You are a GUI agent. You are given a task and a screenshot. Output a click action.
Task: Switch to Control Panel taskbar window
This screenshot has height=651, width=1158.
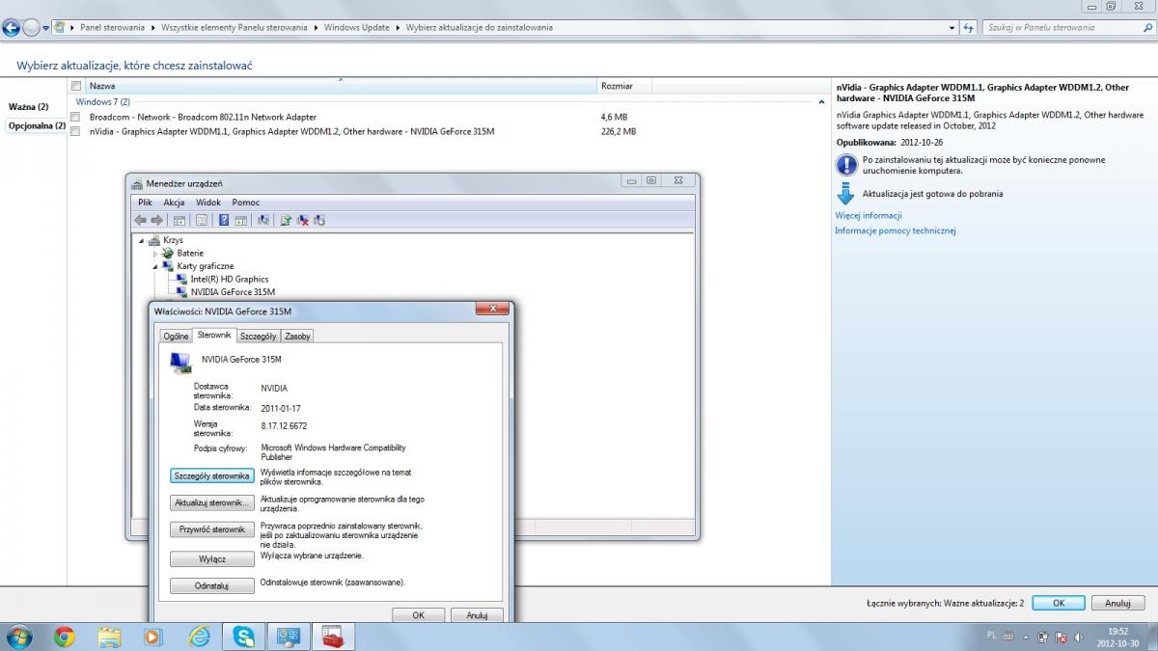pos(288,637)
